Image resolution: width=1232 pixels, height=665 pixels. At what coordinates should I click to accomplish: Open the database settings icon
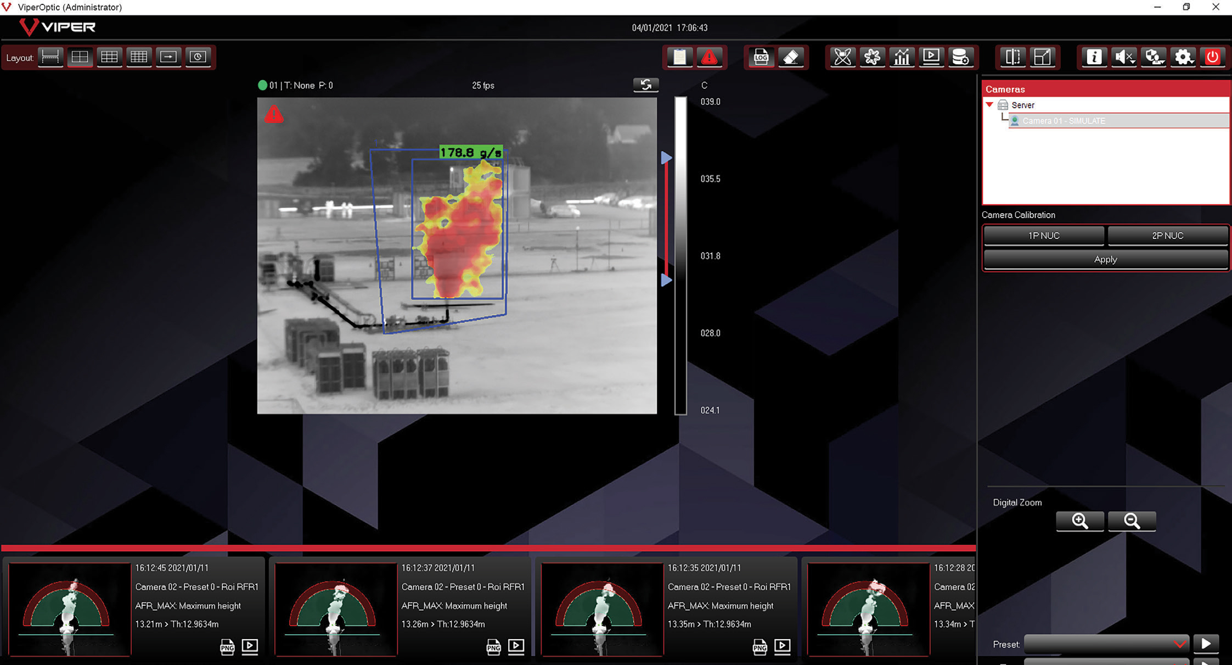pyautogui.click(x=960, y=57)
